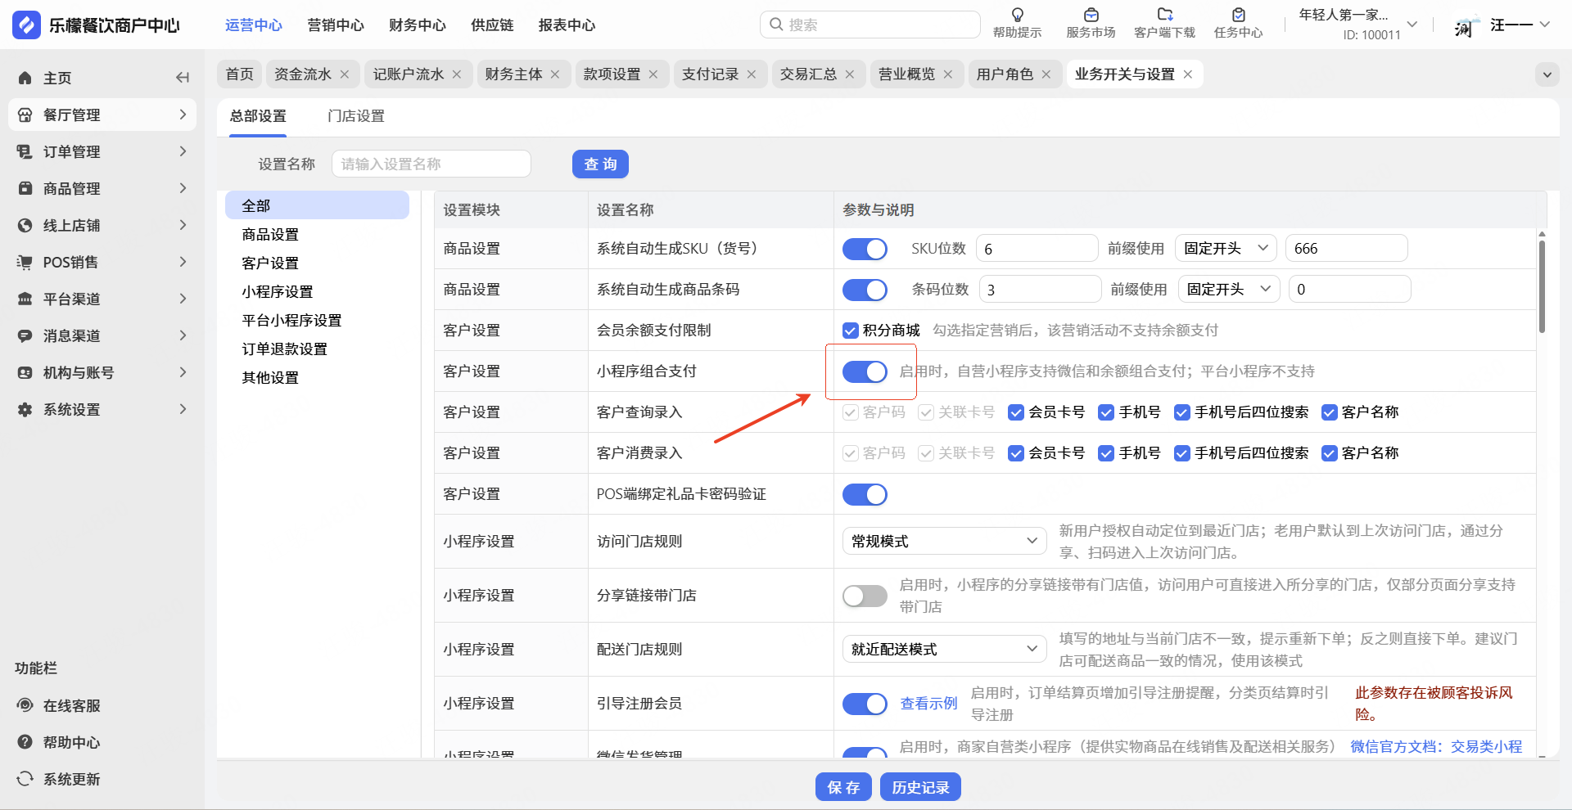Open the 就近配送模式 dropdown
The image size is (1572, 810).
coord(944,649)
